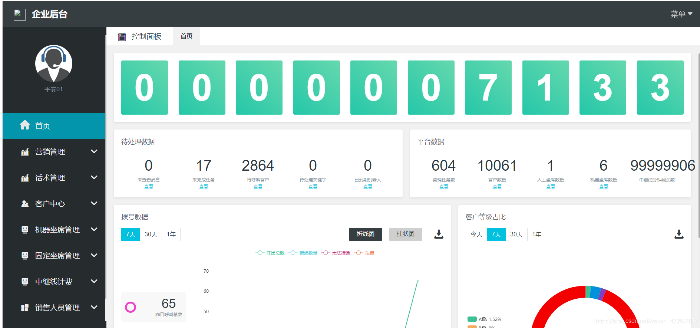Click the 控制面板 panel icon

coord(122,37)
